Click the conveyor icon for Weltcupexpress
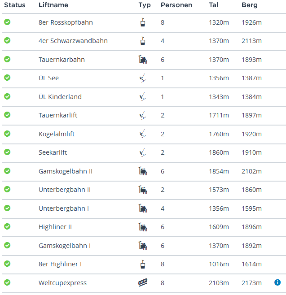 pos(143,283)
